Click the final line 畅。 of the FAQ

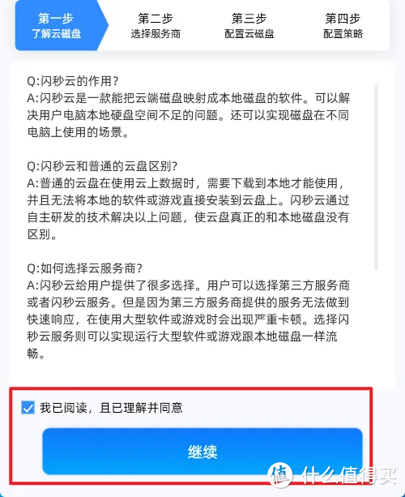36,353
